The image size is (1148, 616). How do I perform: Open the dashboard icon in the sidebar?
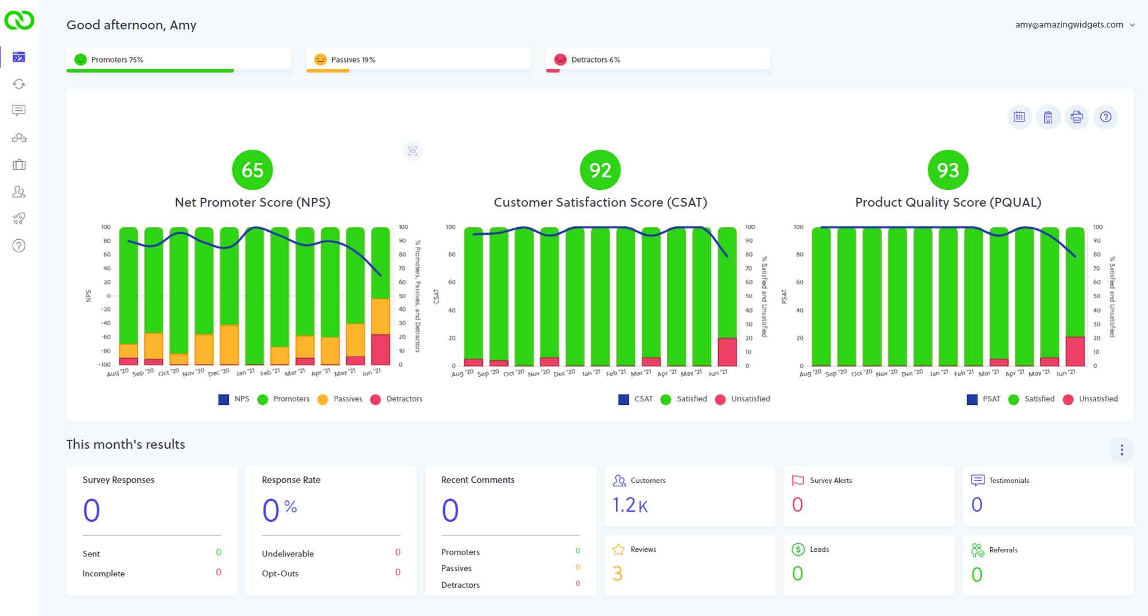pos(19,57)
